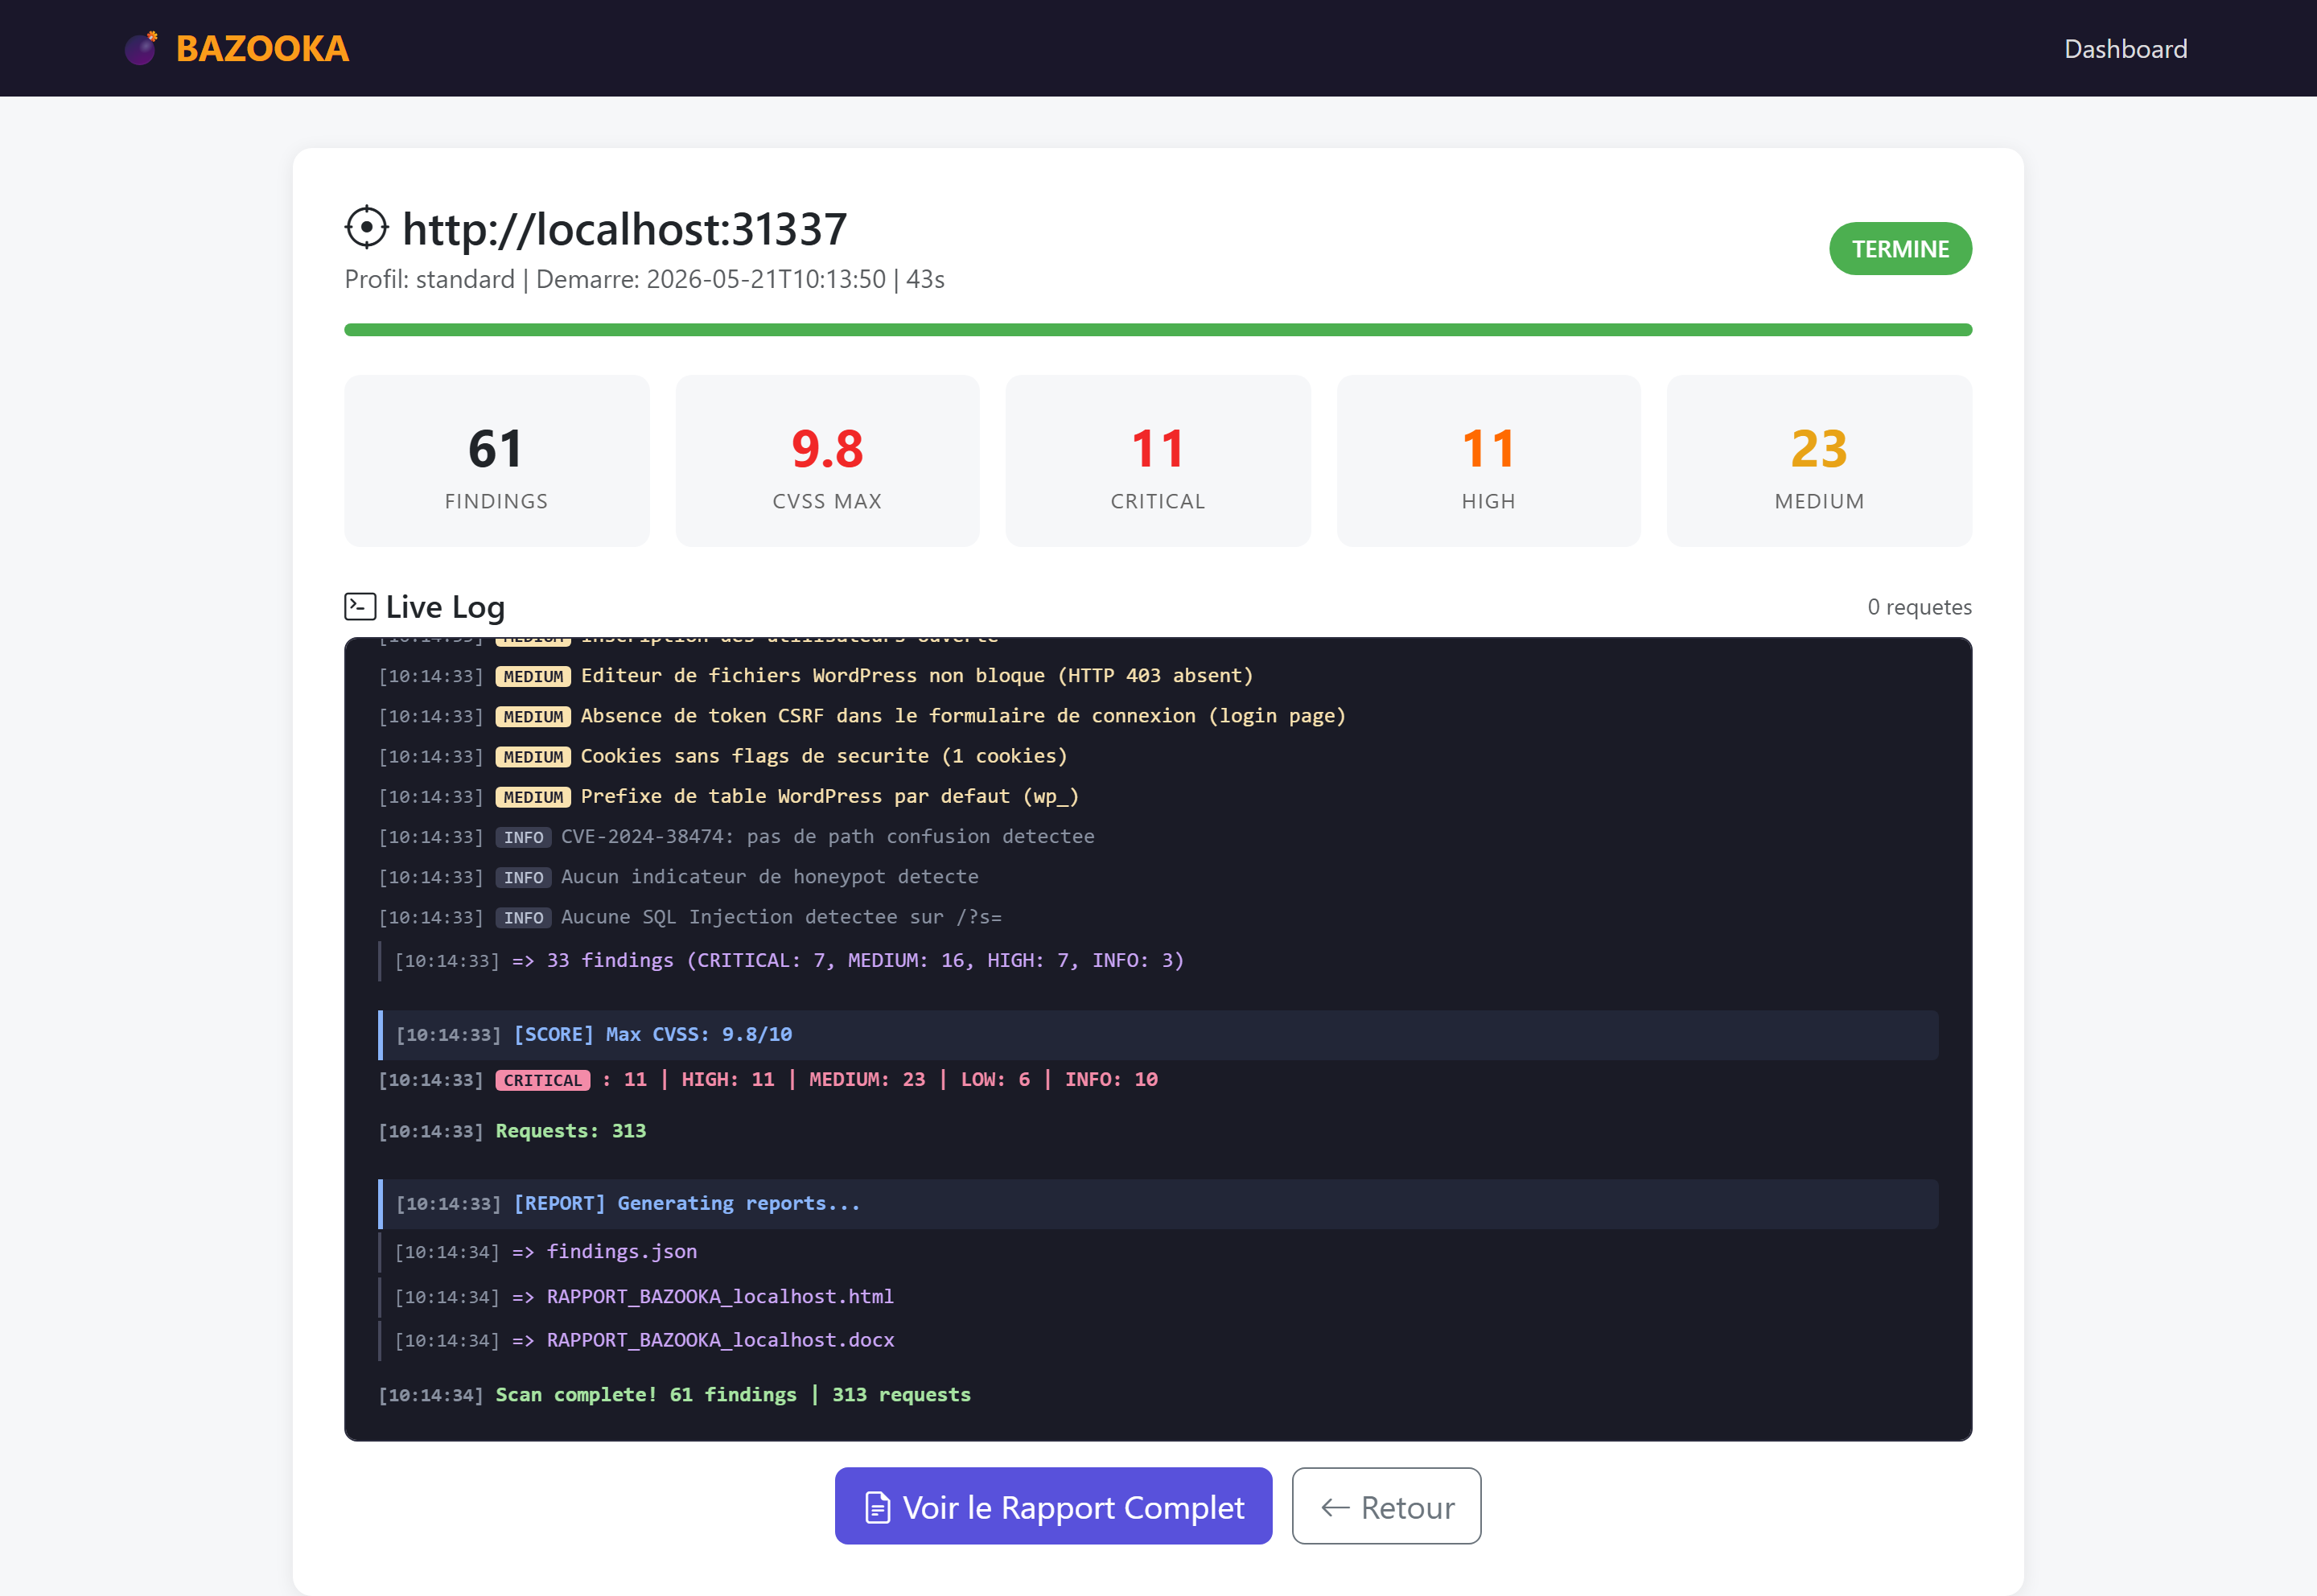Open the Dashboard link
This screenshot has width=2317, height=1596.
tap(2125, 49)
